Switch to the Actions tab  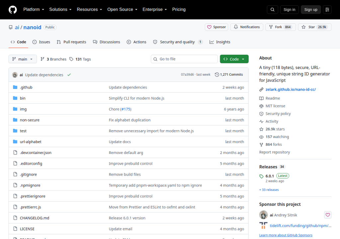coord(136,42)
